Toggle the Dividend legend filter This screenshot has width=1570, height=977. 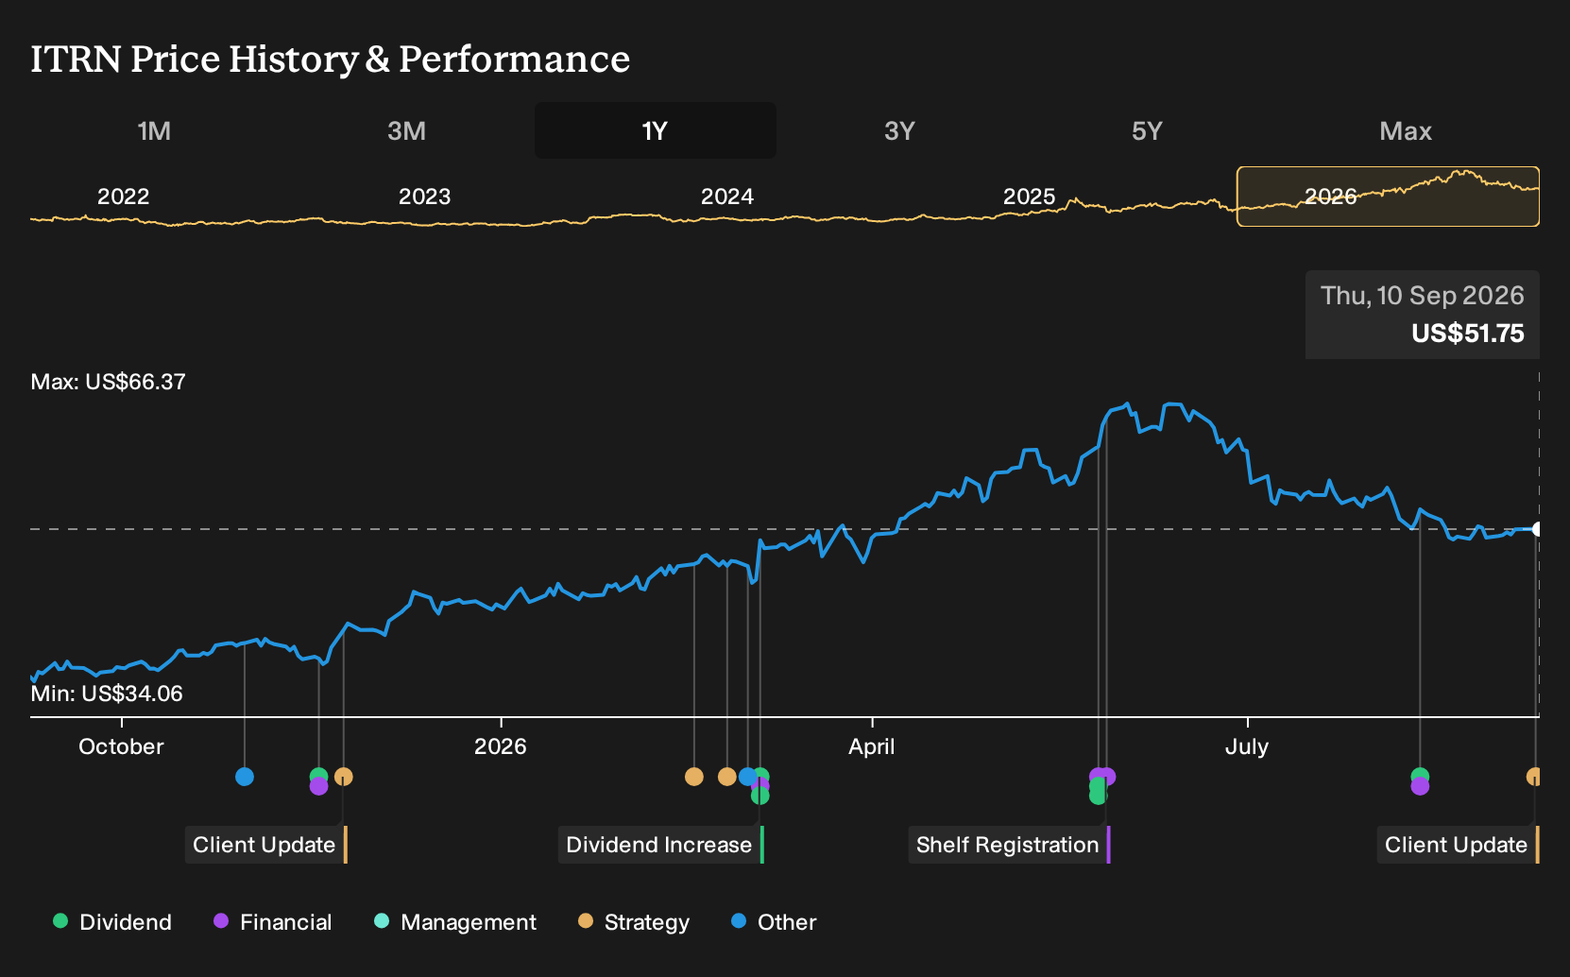click(111, 922)
